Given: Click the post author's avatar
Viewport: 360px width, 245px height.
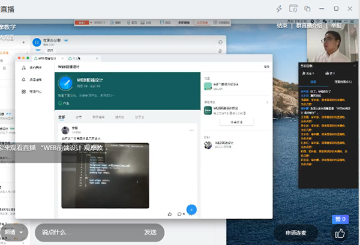Looking at the screenshot, I should 65,130.
